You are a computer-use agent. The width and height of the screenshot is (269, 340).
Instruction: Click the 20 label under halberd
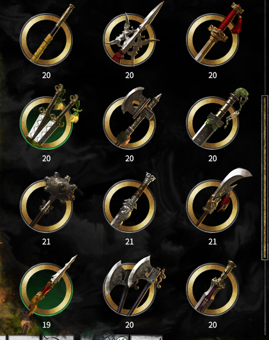point(129,75)
